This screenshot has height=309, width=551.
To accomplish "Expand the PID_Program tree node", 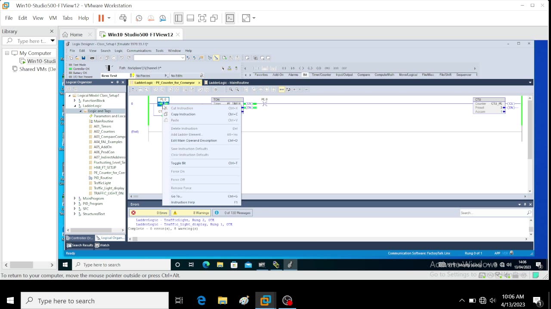I will pos(75,203).
